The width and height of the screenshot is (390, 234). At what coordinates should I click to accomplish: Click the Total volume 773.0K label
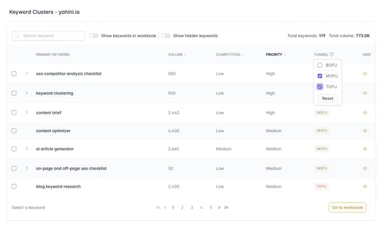(x=349, y=36)
